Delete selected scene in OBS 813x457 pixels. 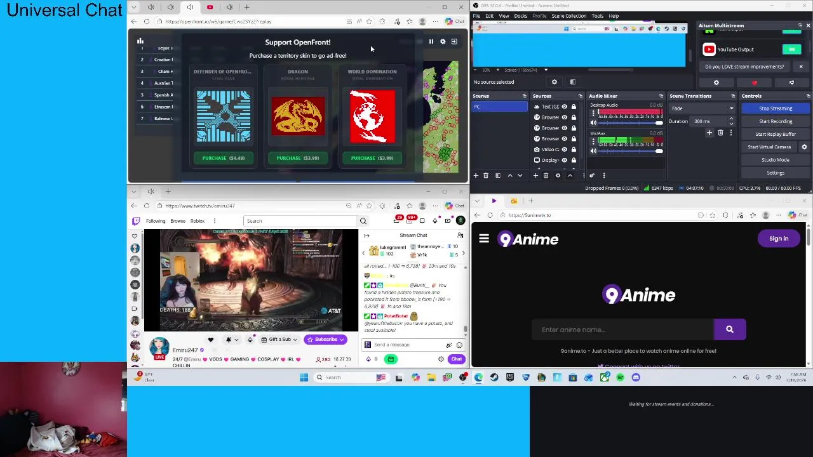click(486, 175)
